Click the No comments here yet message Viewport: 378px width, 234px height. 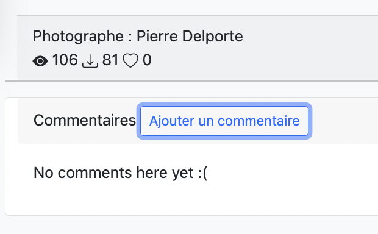click(121, 173)
